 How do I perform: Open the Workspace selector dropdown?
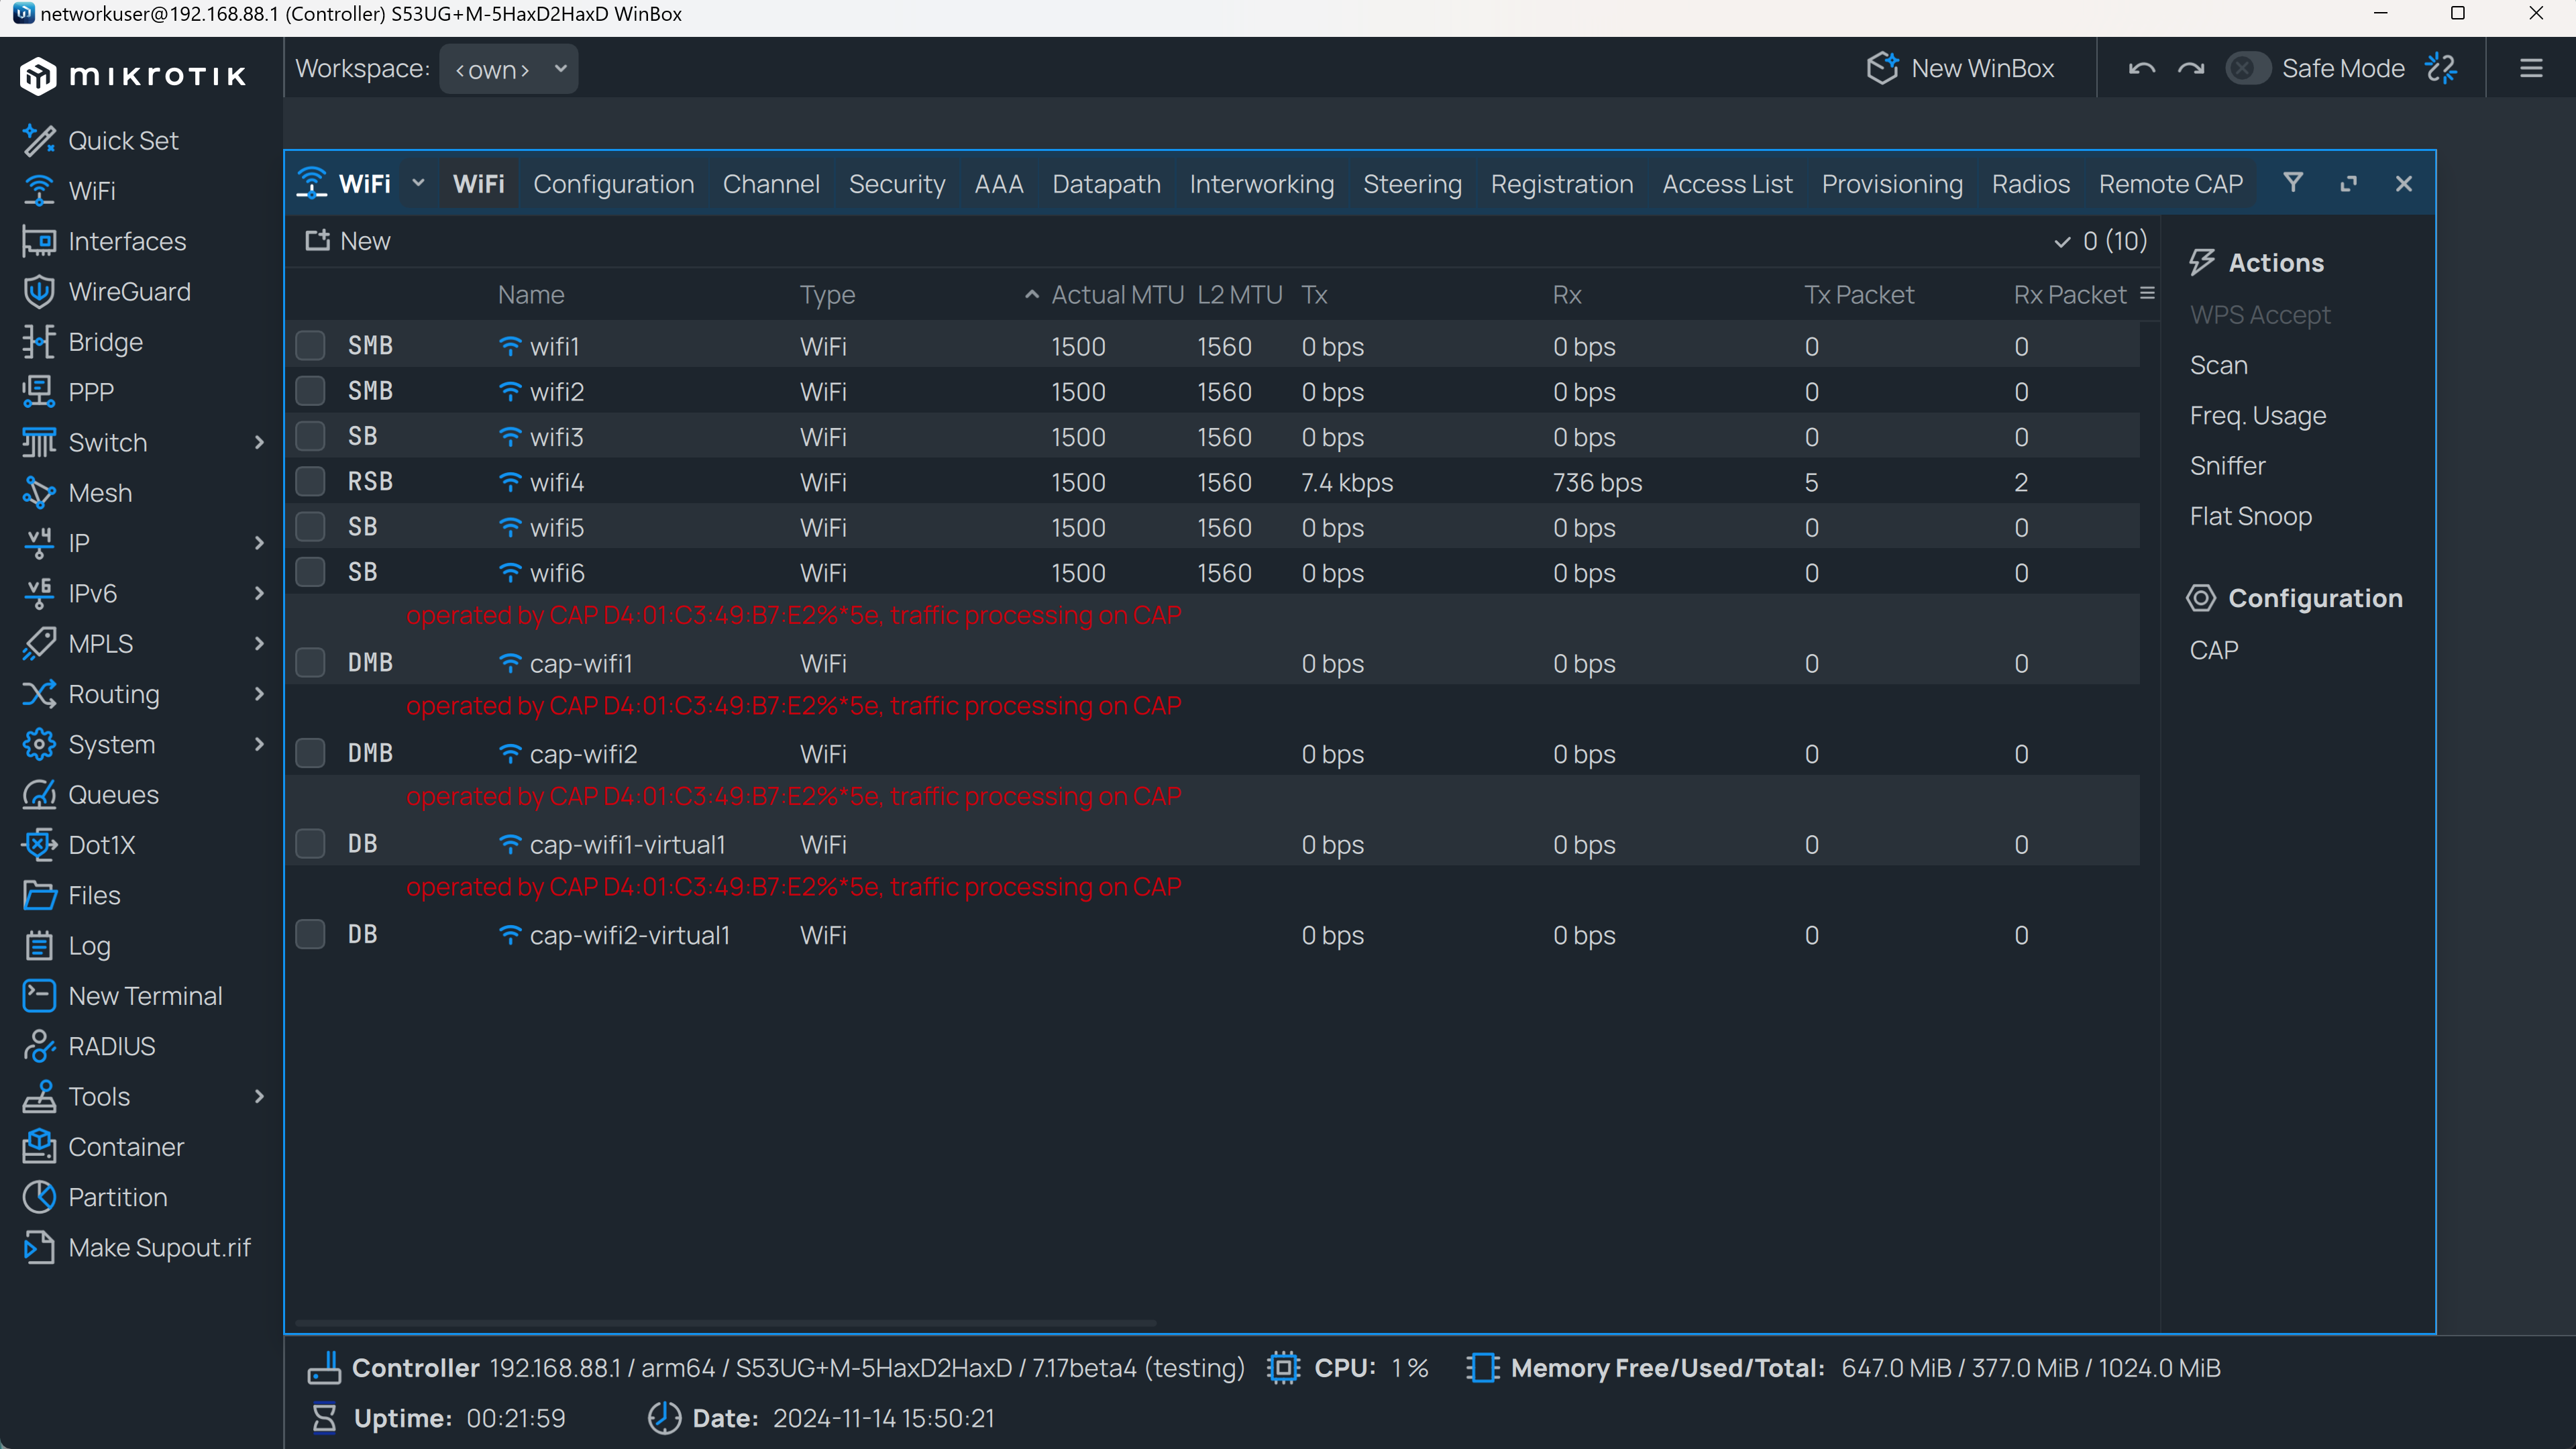pos(508,68)
